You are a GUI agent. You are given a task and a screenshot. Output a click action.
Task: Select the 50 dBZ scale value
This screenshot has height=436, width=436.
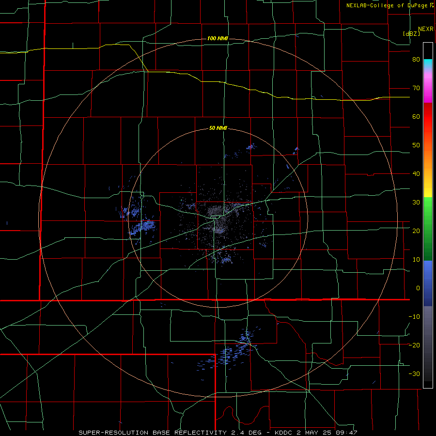click(416, 145)
